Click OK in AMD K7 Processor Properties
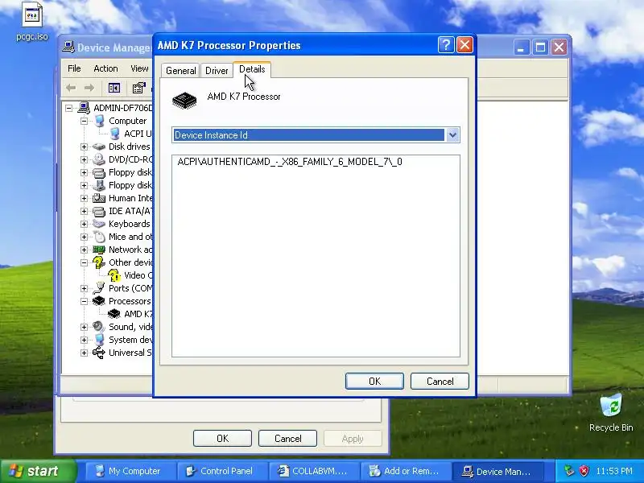Screen dimensions: 644x483 pyautogui.click(x=374, y=381)
